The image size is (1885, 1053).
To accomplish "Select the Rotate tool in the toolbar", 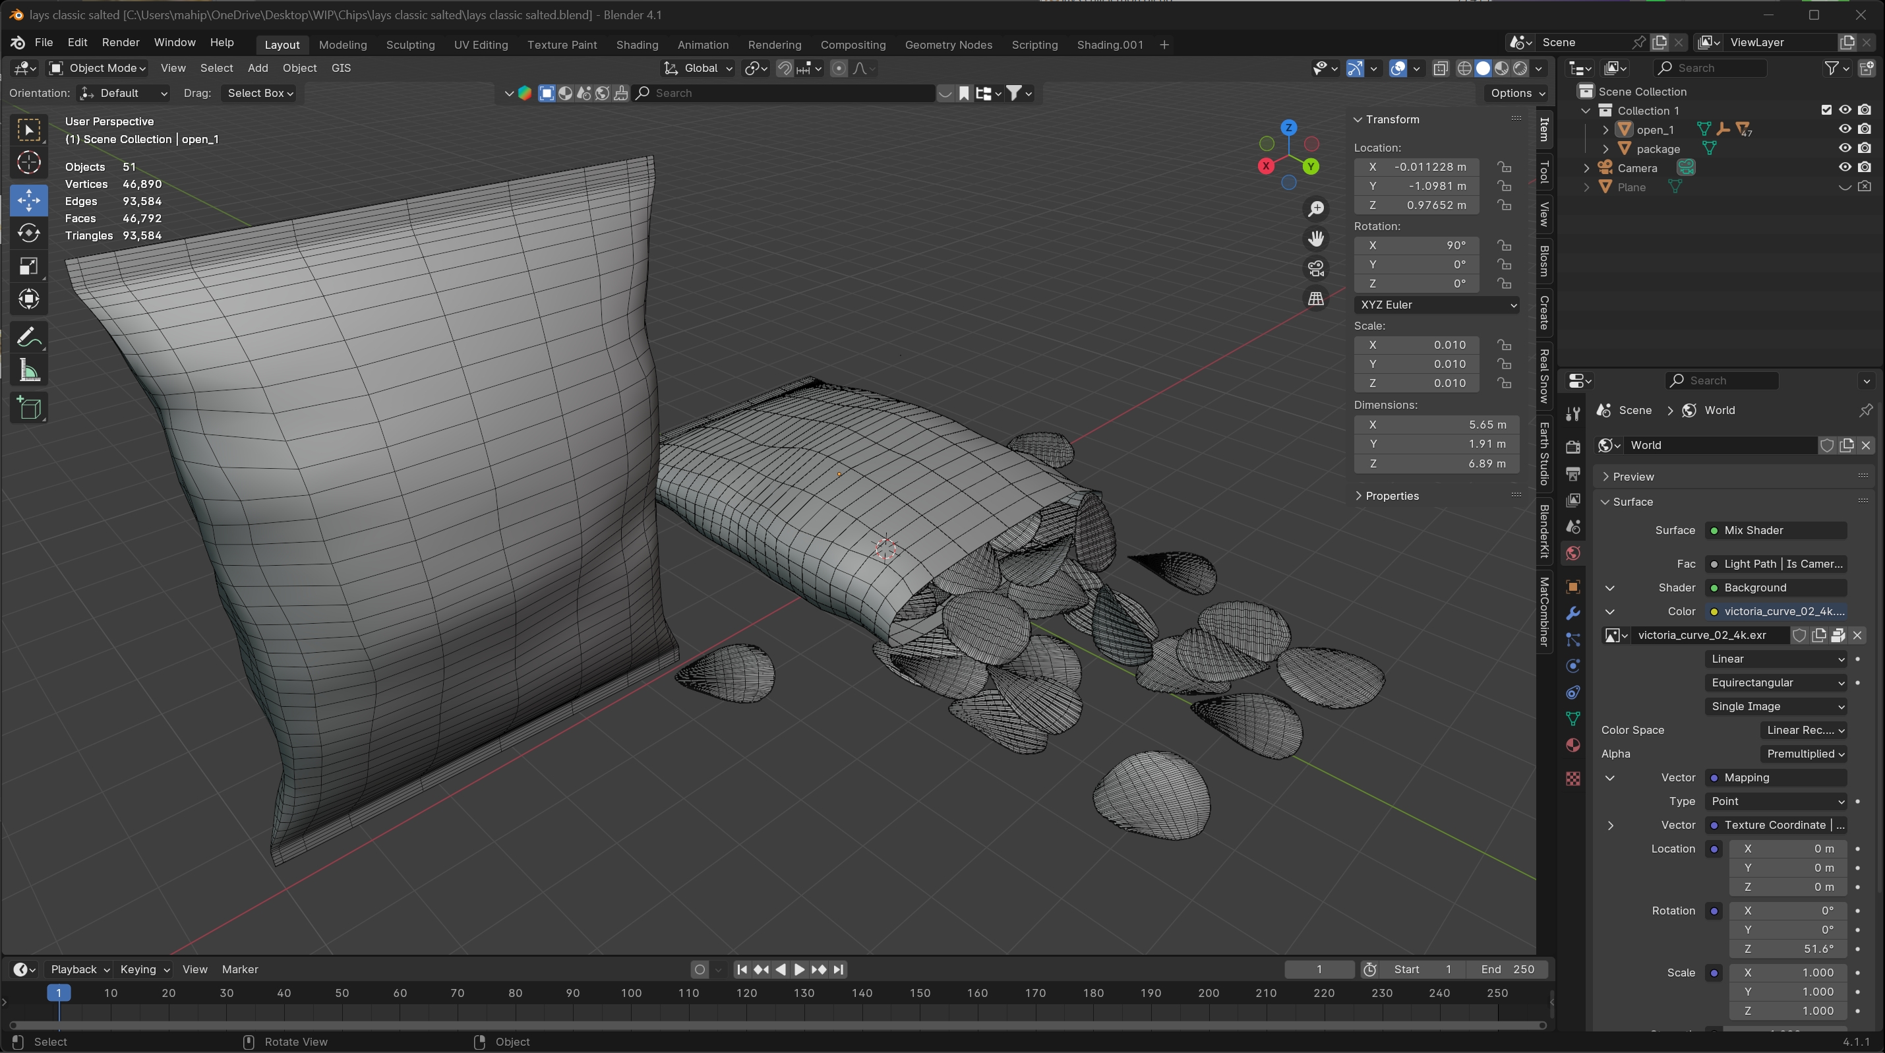I will [x=28, y=233].
